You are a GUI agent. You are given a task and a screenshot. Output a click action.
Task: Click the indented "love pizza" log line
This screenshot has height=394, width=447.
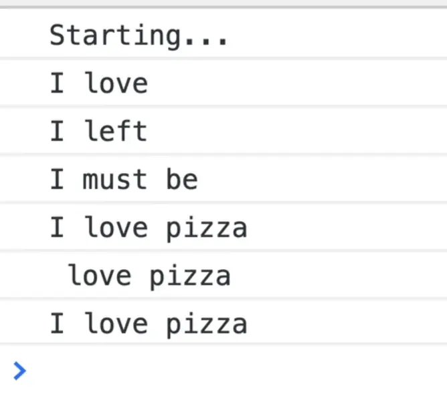tap(149, 276)
